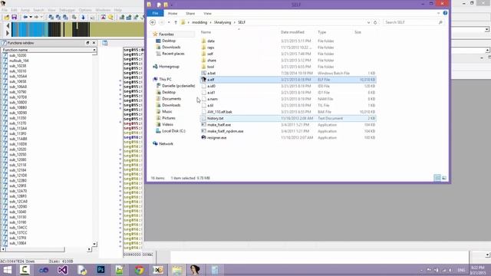This screenshot has width=491, height=276.
Task: Select resigner.exe application
Action: (x=216, y=138)
